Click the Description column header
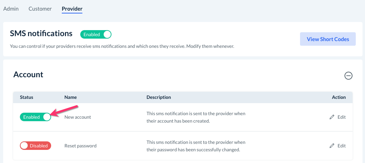The image size is (365, 163). pyautogui.click(x=159, y=97)
